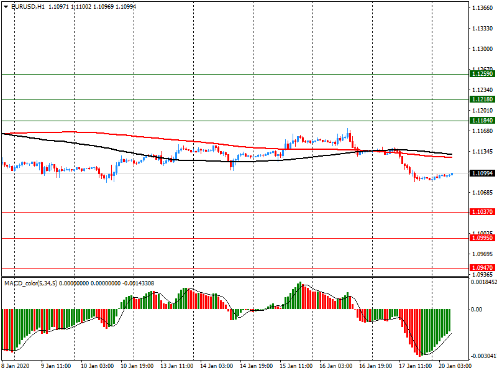Screen dimensions: 497x373
Task: Click the 20 Jan 03:00 time label
Action: point(455,367)
